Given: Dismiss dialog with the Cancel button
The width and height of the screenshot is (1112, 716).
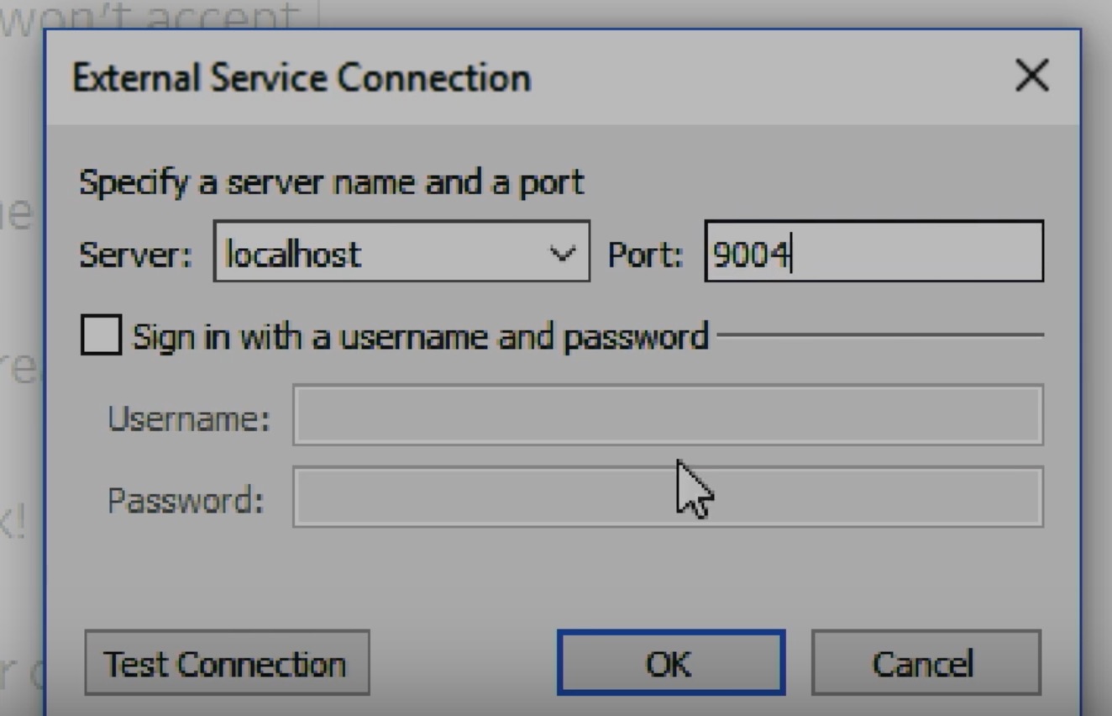Looking at the screenshot, I should (926, 663).
